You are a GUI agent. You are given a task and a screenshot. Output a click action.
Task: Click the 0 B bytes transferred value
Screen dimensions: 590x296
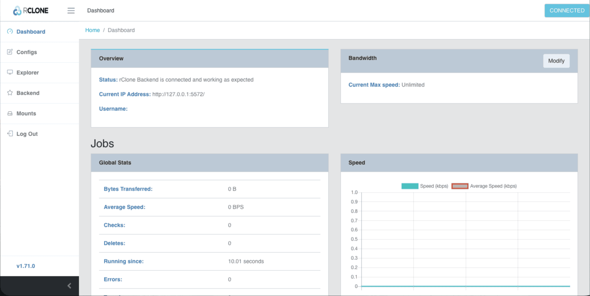(232, 189)
